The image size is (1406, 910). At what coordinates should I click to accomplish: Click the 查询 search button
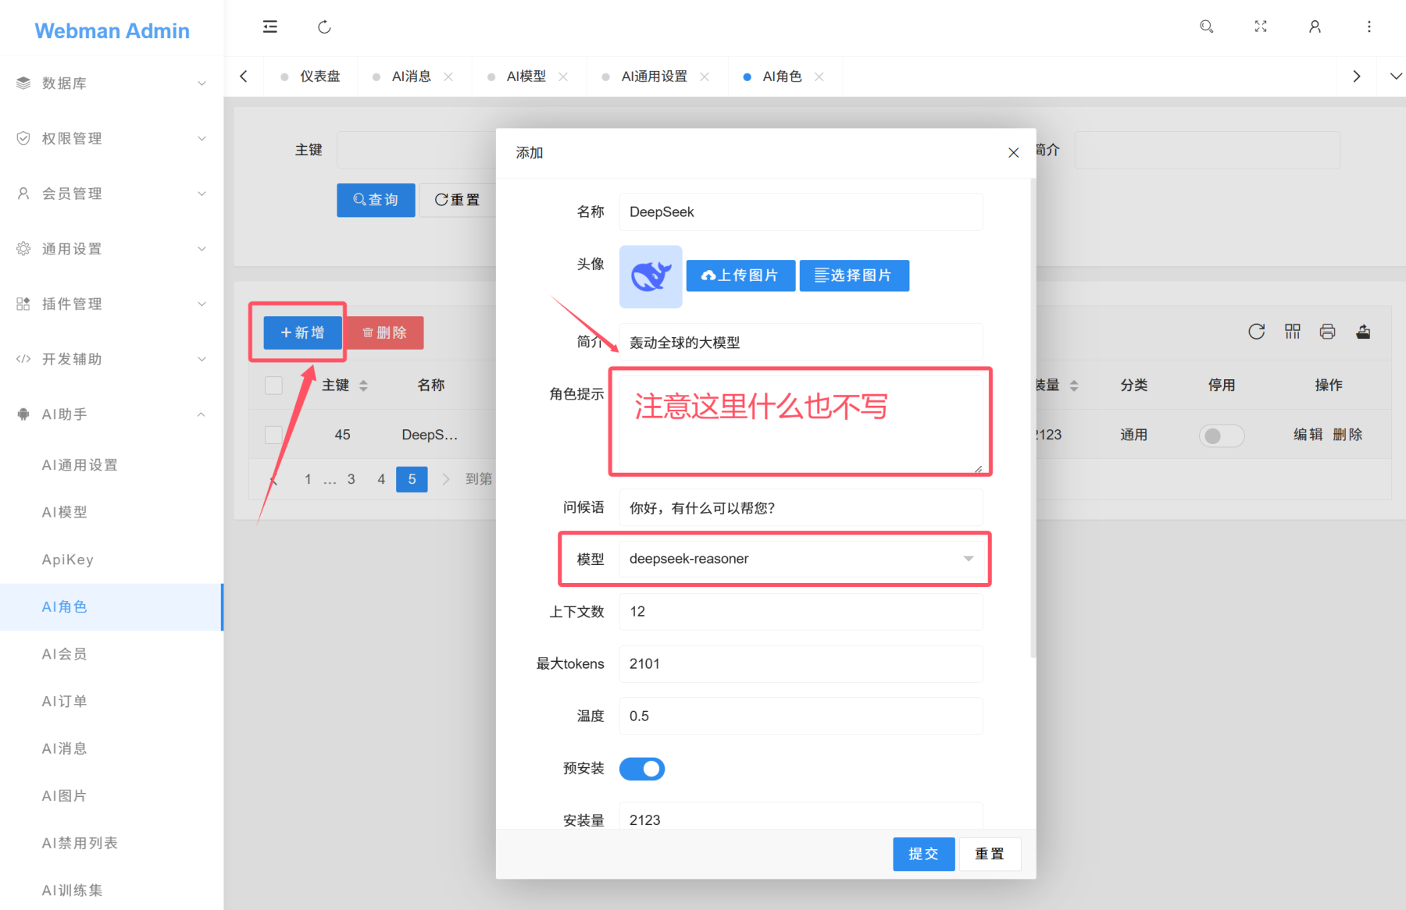[x=376, y=200]
